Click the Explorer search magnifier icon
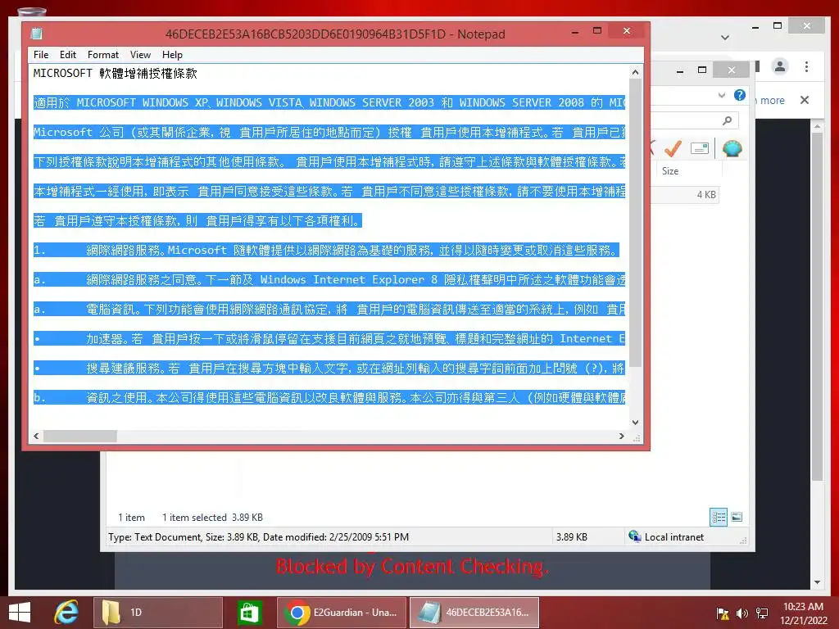Screen dimensions: 839x629 728,120
